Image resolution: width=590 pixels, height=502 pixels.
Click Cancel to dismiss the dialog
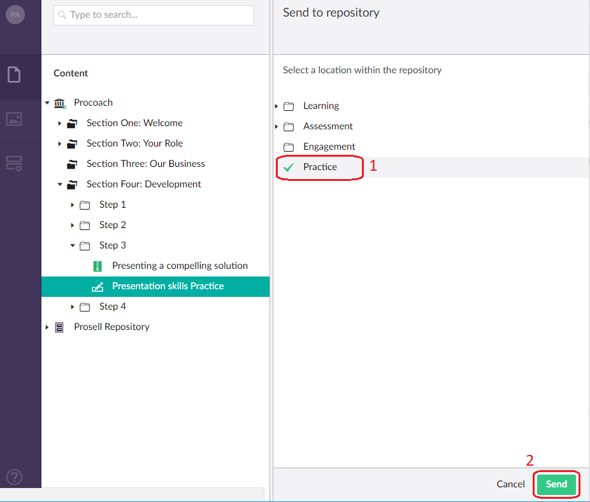click(x=510, y=484)
